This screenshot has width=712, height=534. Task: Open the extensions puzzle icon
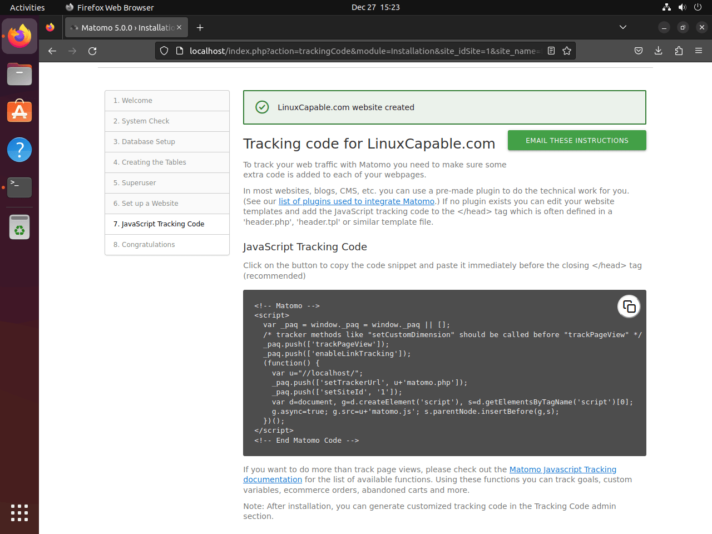click(x=679, y=51)
